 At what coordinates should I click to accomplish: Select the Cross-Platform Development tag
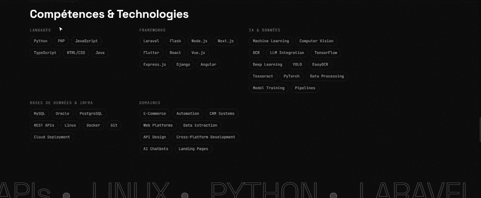[206, 137]
